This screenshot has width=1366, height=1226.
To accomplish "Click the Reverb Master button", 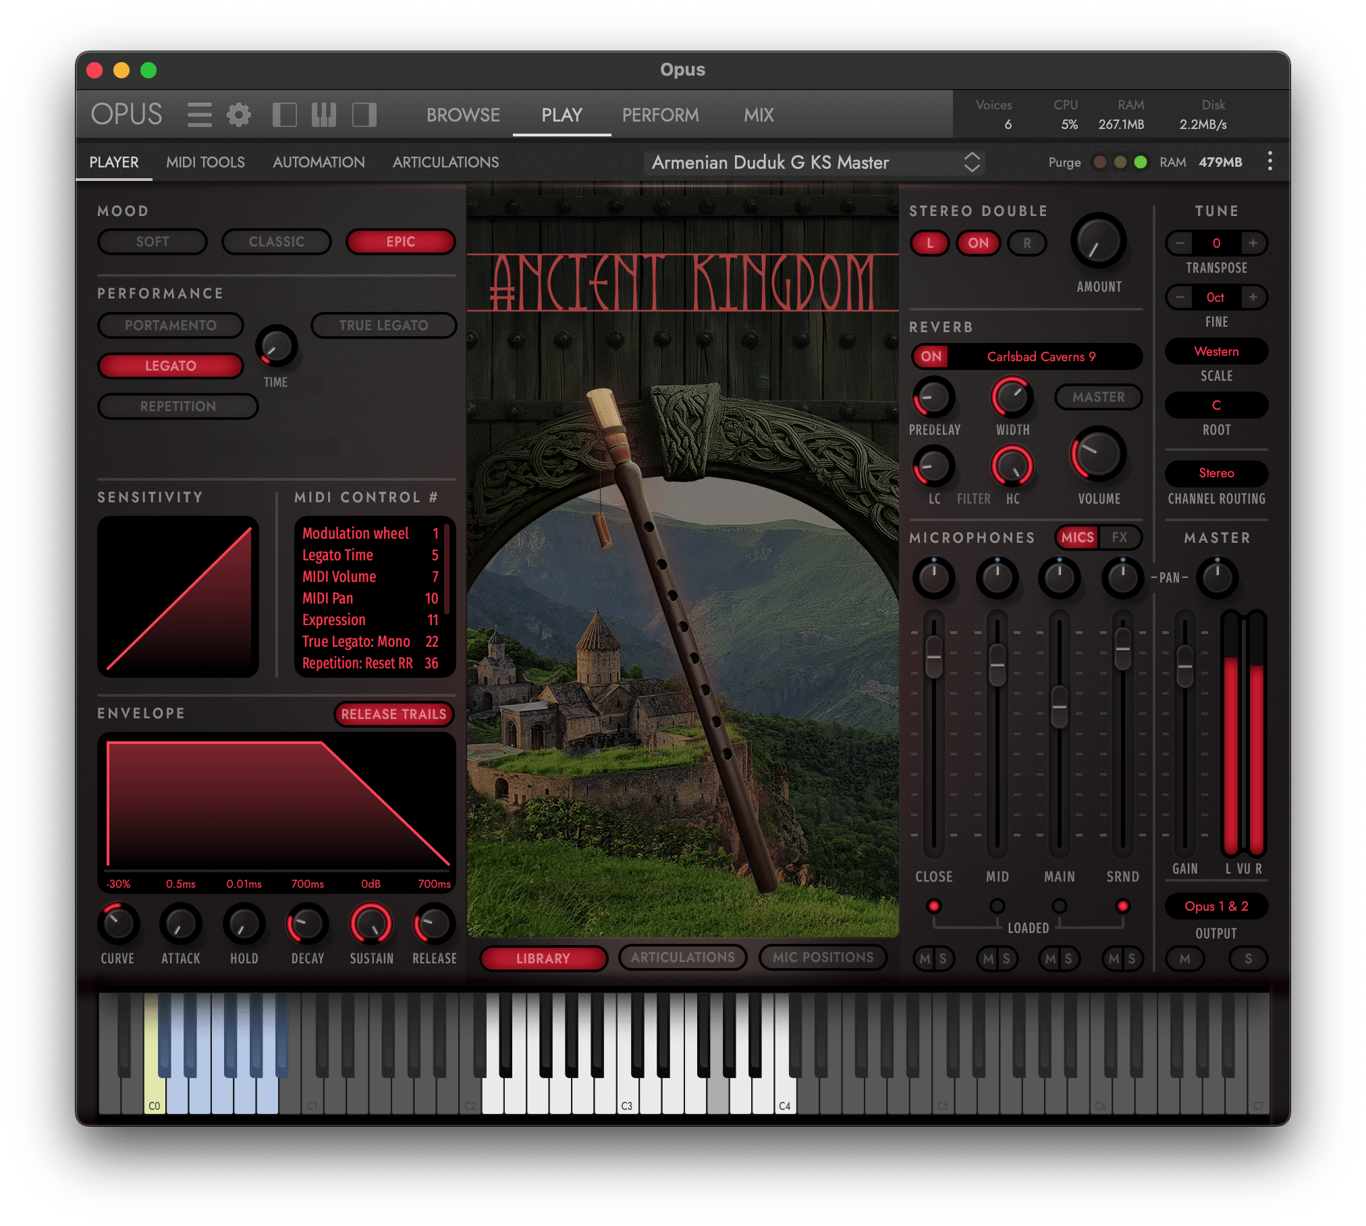I will (x=1098, y=397).
